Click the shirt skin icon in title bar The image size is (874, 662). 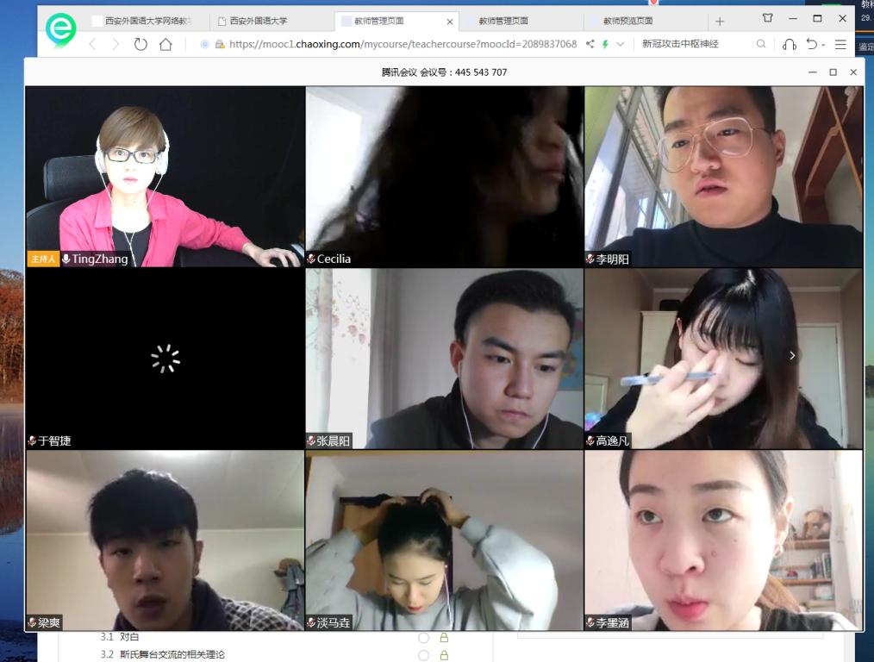click(x=767, y=18)
